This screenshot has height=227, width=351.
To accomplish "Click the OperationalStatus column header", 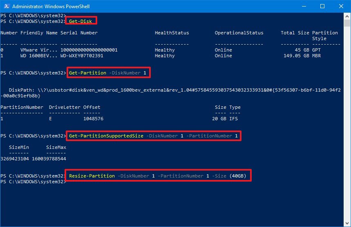I will click(239, 33).
